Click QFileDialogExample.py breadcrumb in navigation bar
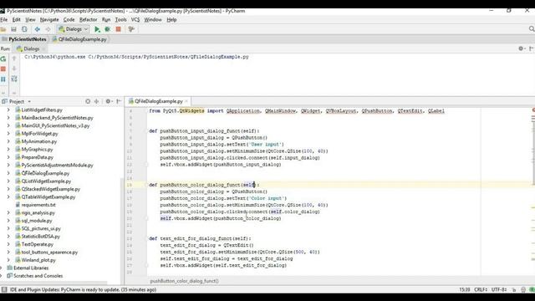The width and height of the screenshot is (535, 301). [x=79, y=39]
